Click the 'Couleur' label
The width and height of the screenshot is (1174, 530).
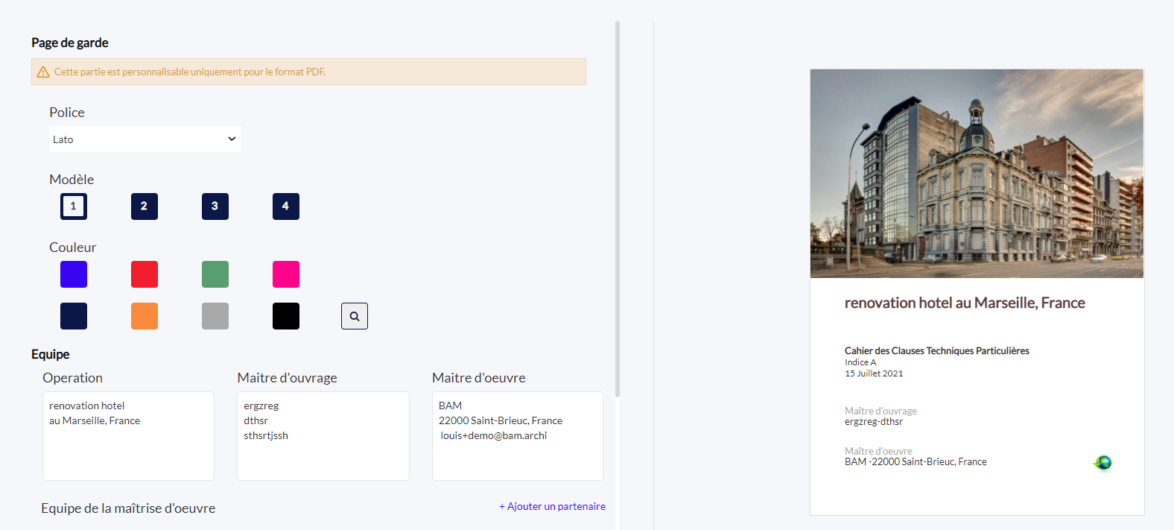pos(73,247)
